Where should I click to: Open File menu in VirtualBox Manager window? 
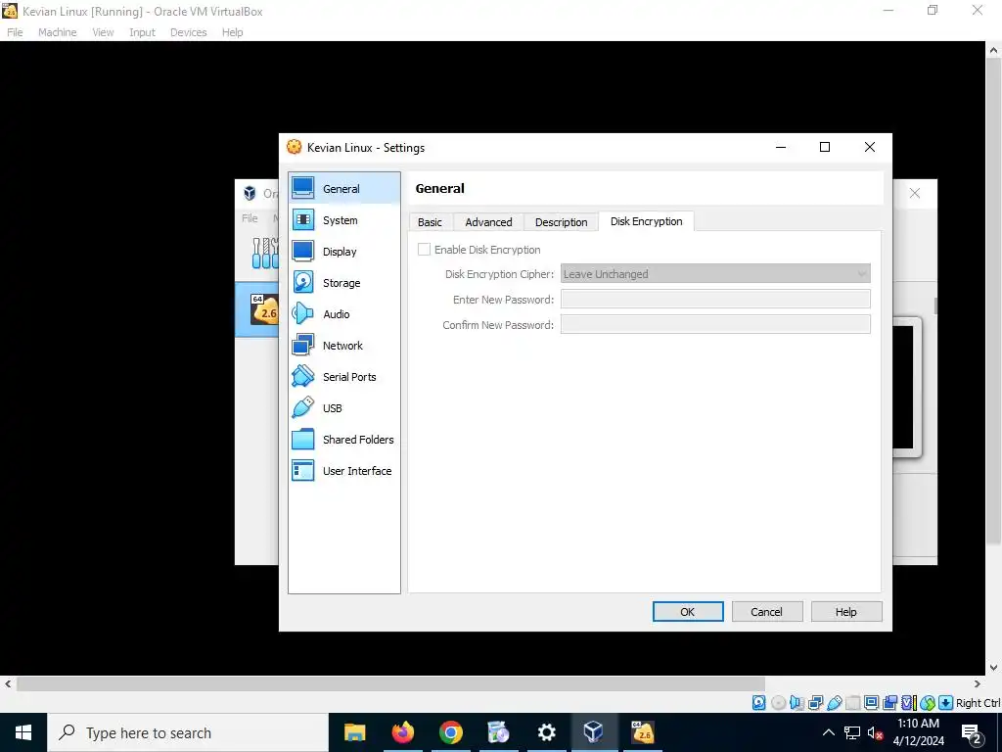250,218
